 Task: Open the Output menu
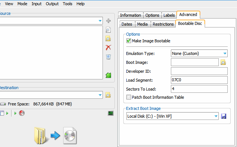[52, 4]
